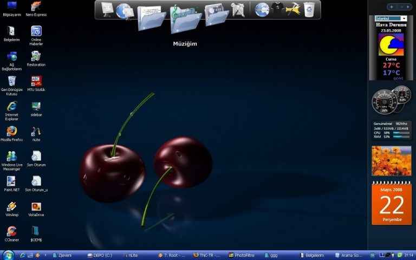Open CCleaner desktop icon
This screenshot has height=260, width=416.
(11, 231)
